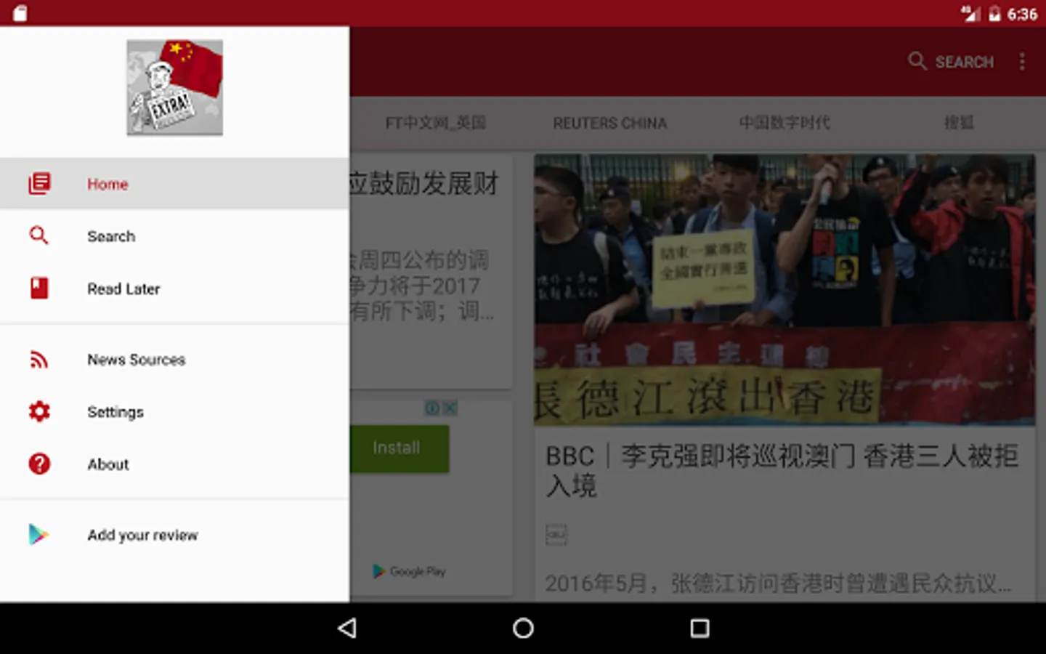Click the small BBC source icon
The width and height of the screenshot is (1046, 654).
click(556, 536)
